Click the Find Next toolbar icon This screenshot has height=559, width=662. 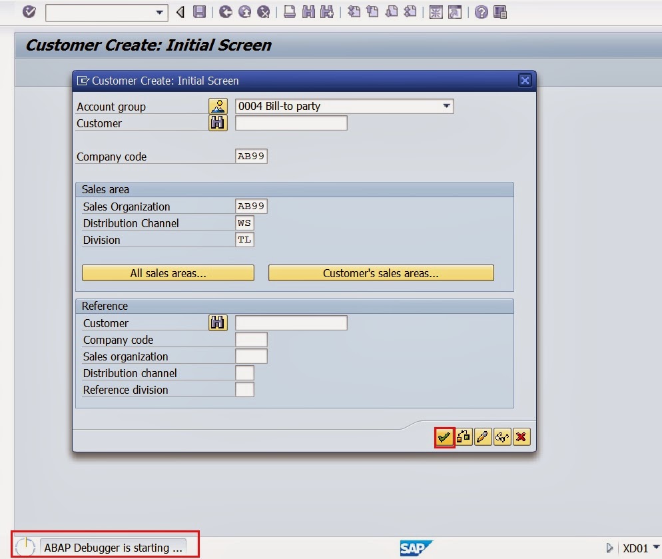[327, 12]
